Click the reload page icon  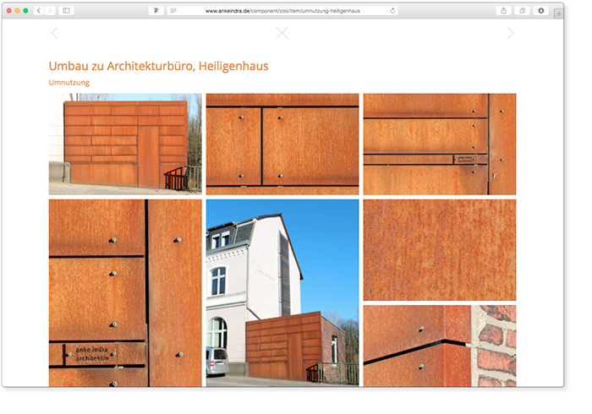pos(392,11)
